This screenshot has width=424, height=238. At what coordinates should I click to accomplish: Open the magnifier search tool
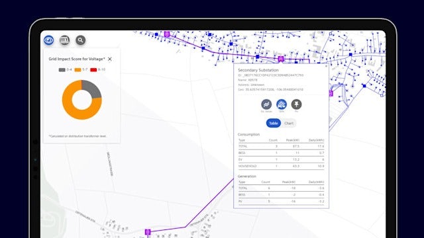point(80,40)
